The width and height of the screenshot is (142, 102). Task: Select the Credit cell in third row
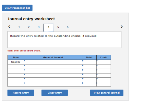[104, 71]
